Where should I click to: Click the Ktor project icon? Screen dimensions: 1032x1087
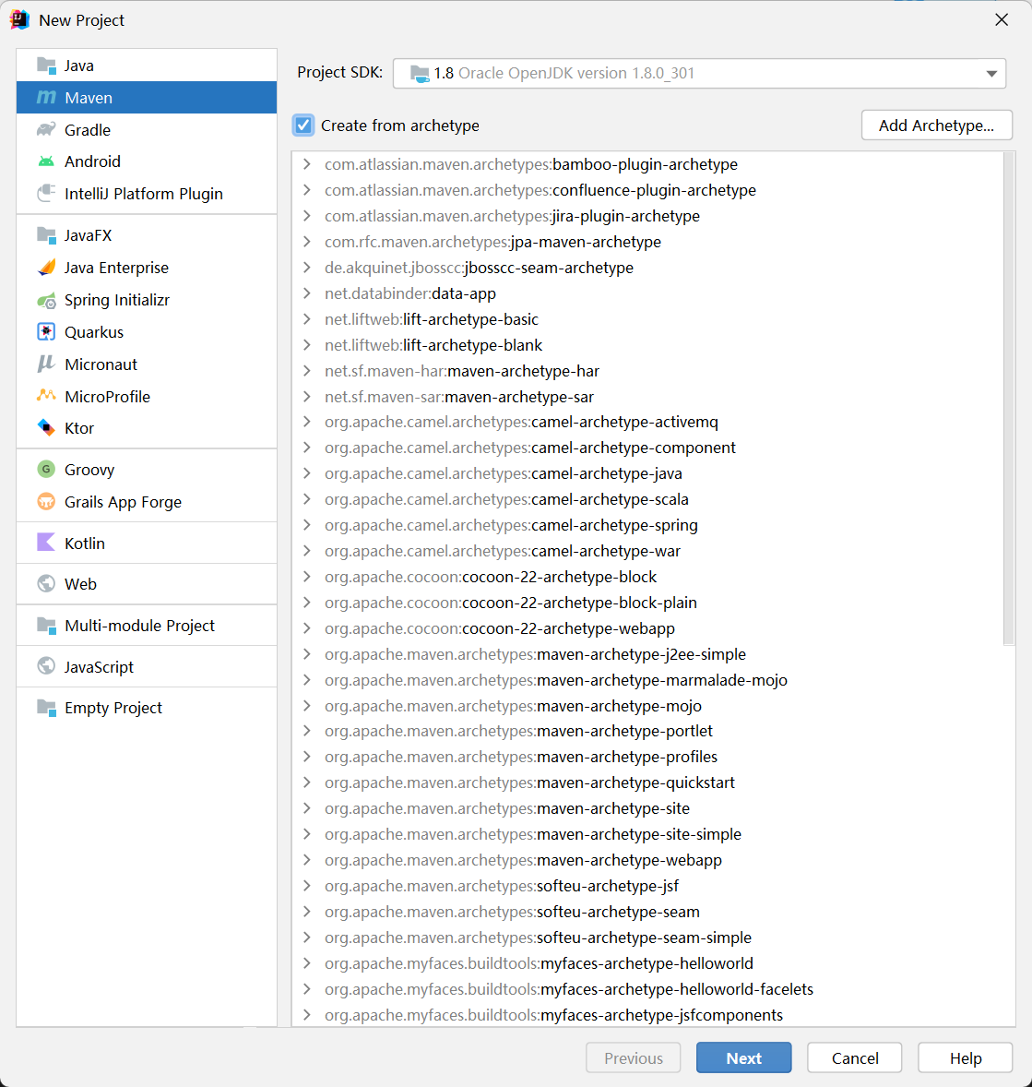pyautogui.click(x=46, y=428)
